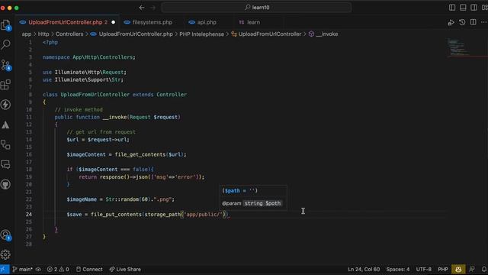Screen dimensions: 488x275
Task: Click line number 24 in gutter
Action: (x=29, y=214)
